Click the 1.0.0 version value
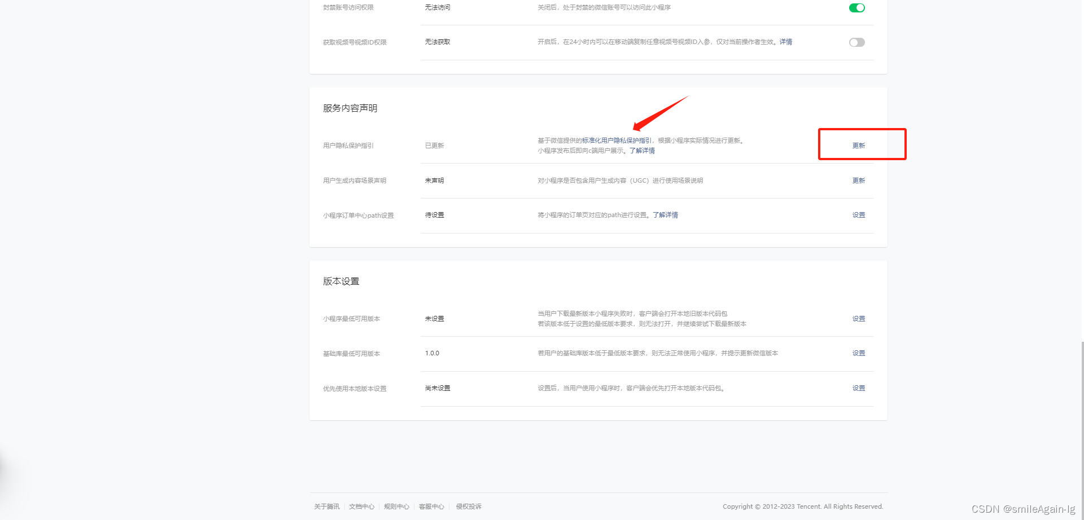Viewport: 1084px width, 520px height. (x=432, y=353)
